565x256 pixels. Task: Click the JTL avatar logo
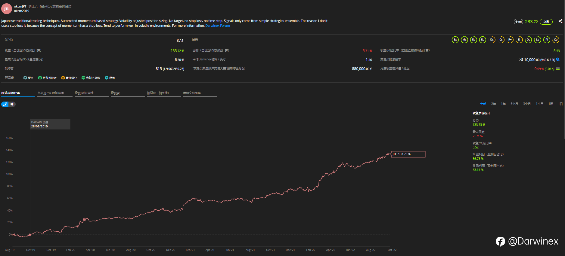pyautogui.click(x=7, y=9)
